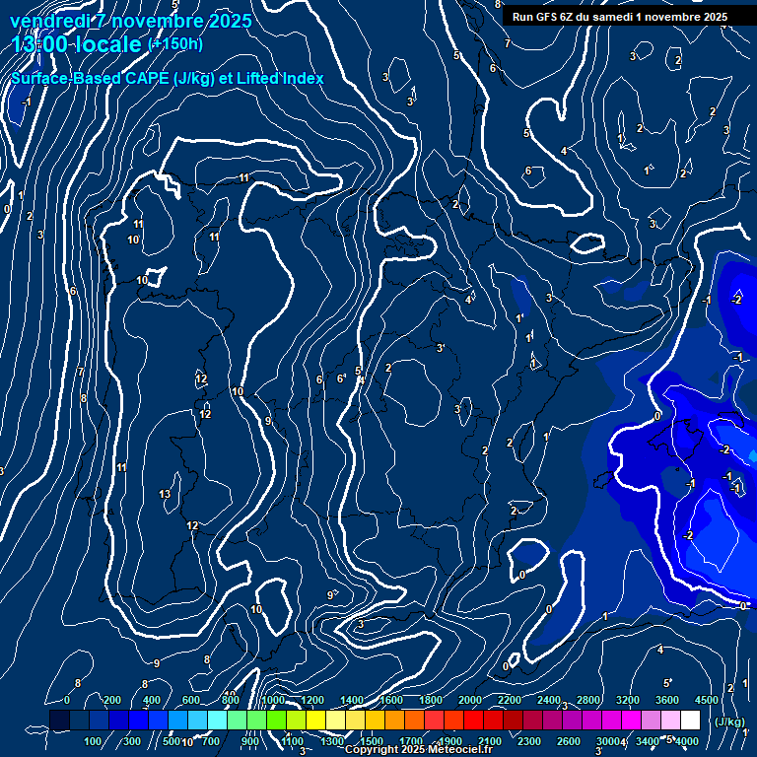The width and height of the screenshot is (757, 757).
Task: Click the 'Run GFS 6Z du samedi 1 novembre 2025' label
Action: coord(620,17)
